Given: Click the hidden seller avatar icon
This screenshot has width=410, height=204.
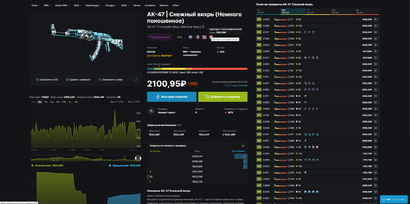Looking at the screenshot, I should tap(151, 111).
